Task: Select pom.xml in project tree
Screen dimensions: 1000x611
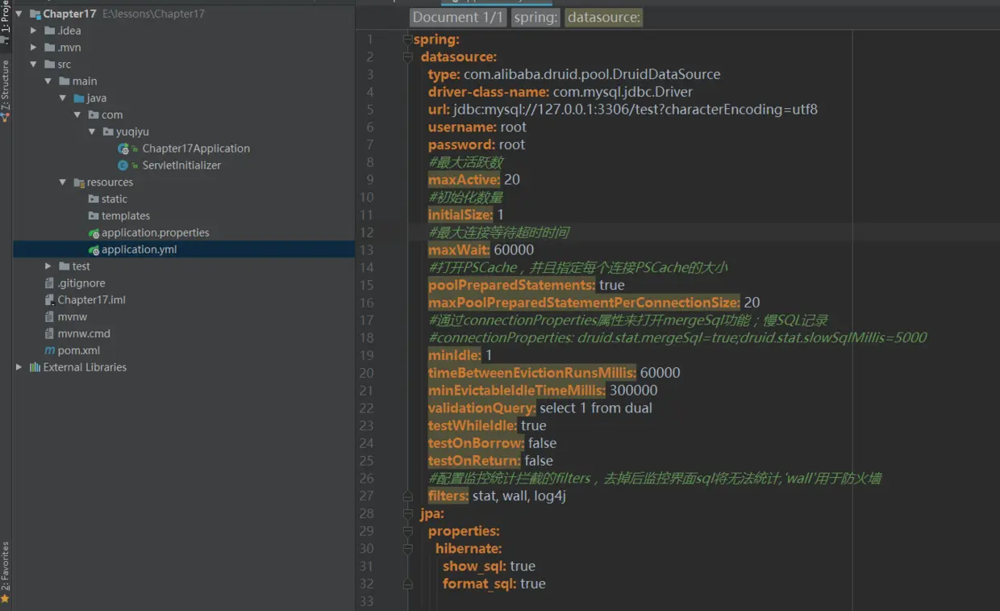Action: point(79,350)
